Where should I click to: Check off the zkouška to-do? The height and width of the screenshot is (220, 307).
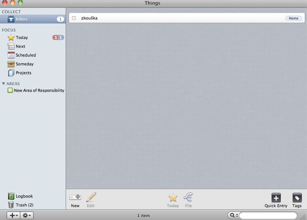74,18
